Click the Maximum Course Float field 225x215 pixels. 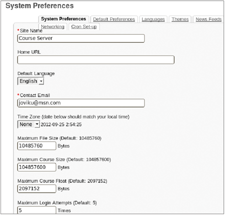(36, 188)
